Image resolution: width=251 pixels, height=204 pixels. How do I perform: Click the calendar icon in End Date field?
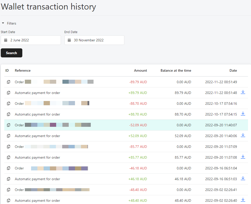tap(69, 40)
